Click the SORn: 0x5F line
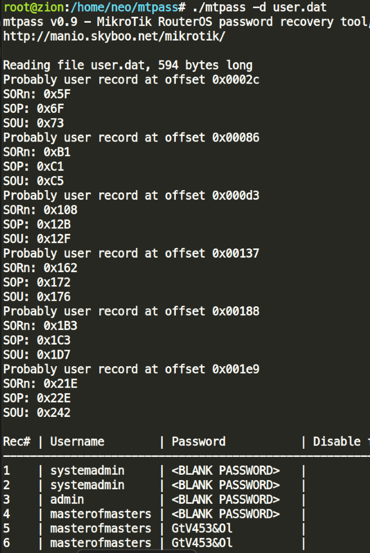The image size is (370, 553). 37,94
